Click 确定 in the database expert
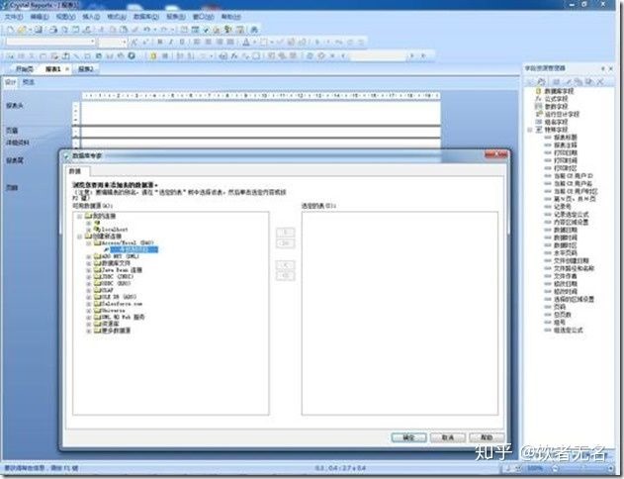624x479 pixels. point(408,437)
